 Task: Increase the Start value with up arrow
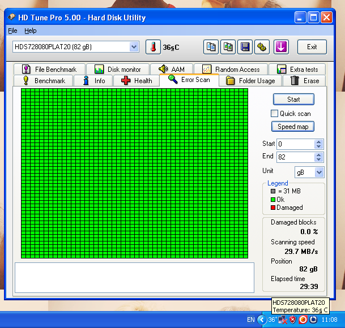point(318,142)
